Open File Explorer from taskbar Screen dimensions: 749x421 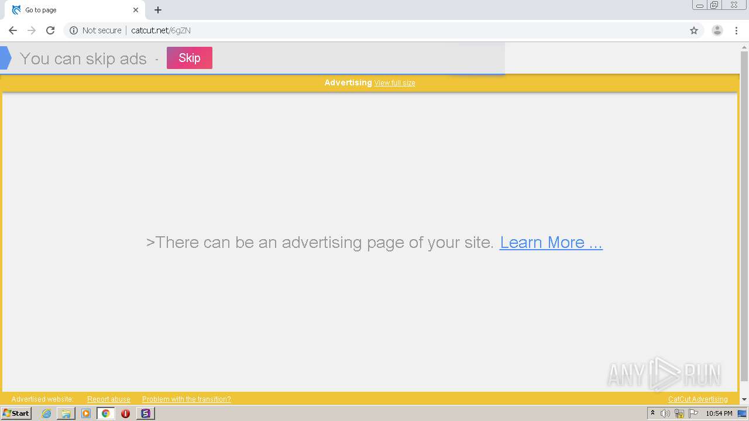coord(66,413)
